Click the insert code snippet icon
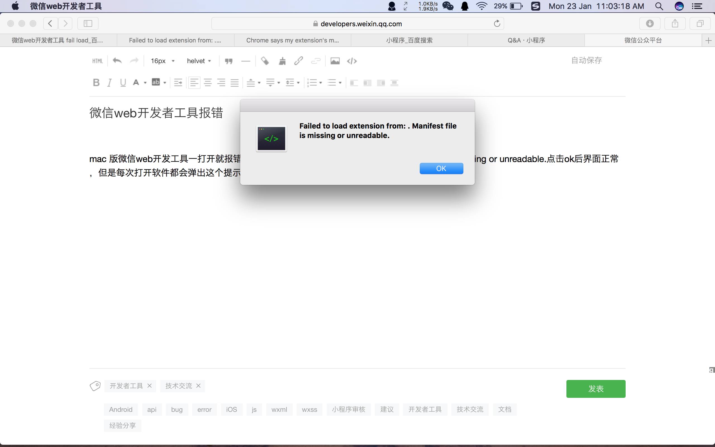The width and height of the screenshot is (715, 447). [x=352, y=61]
